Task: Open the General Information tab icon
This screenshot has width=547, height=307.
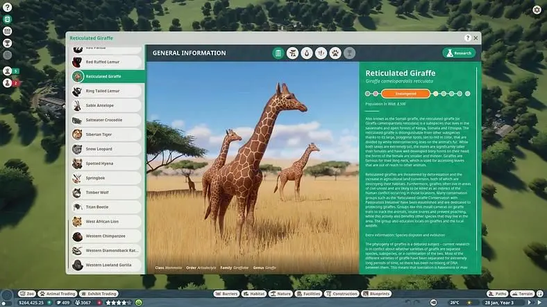Action: tap(278, 53)
